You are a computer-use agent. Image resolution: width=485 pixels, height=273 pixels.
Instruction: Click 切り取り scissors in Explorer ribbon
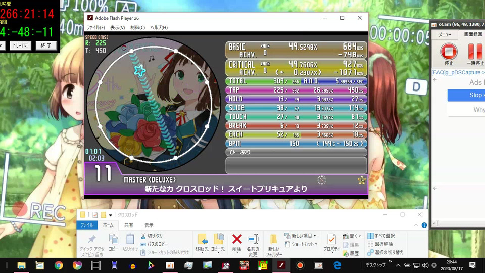[x=152, y=236]
